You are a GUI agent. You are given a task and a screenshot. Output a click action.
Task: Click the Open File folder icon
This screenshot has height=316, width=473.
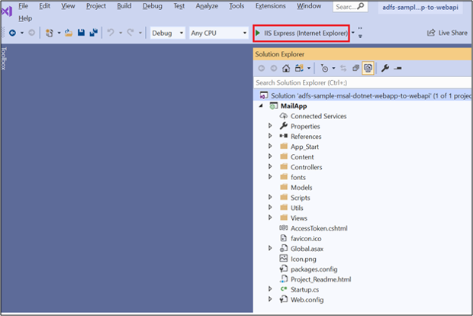[x=69, y=33]
